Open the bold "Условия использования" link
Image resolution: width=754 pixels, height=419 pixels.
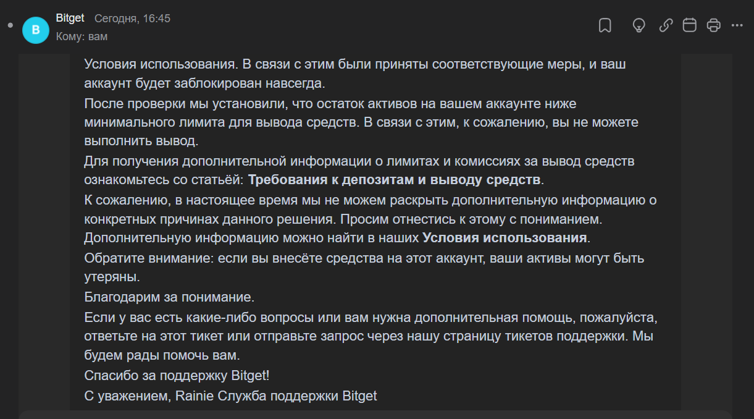pos(505,238)
